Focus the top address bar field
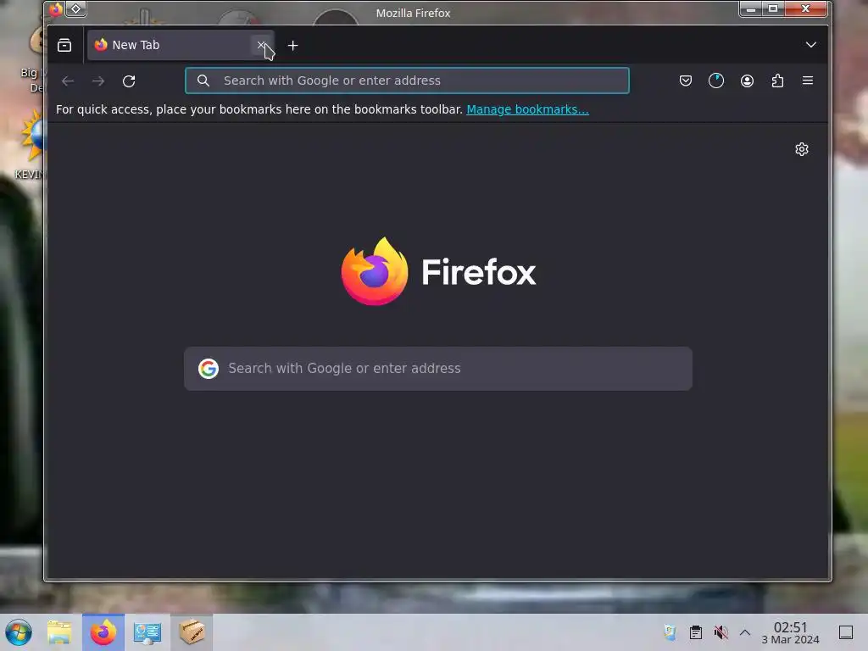Screen dimensions: 868x651 [407, 81]
